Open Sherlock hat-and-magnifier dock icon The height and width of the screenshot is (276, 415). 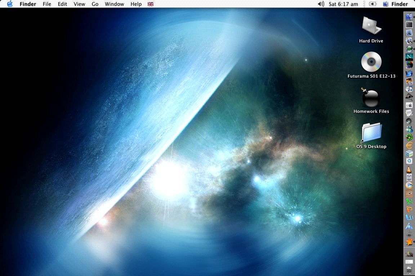click(409, 97)
